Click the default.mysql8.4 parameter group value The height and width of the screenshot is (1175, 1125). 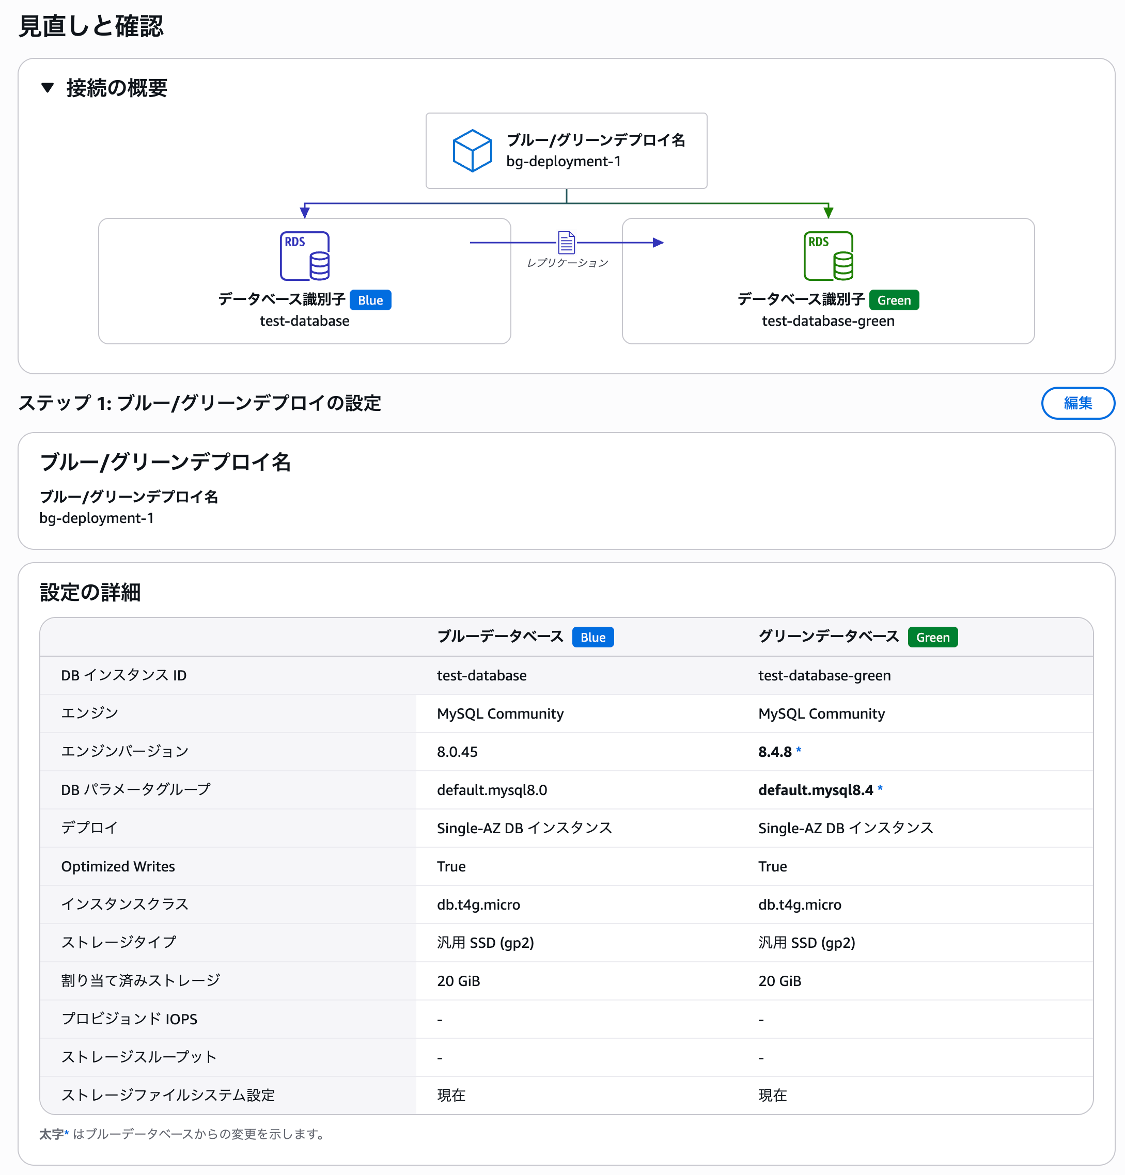tap(816, 790)
